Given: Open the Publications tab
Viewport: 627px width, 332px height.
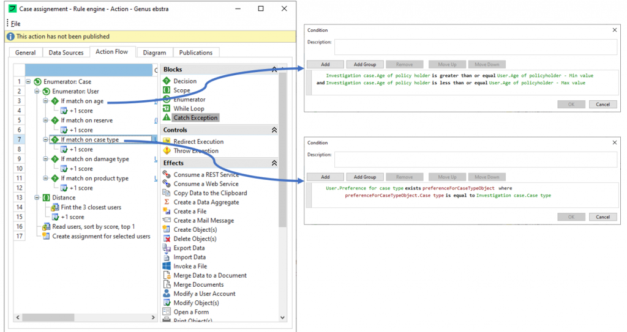Looking at the screenshot, I should 195,53.
